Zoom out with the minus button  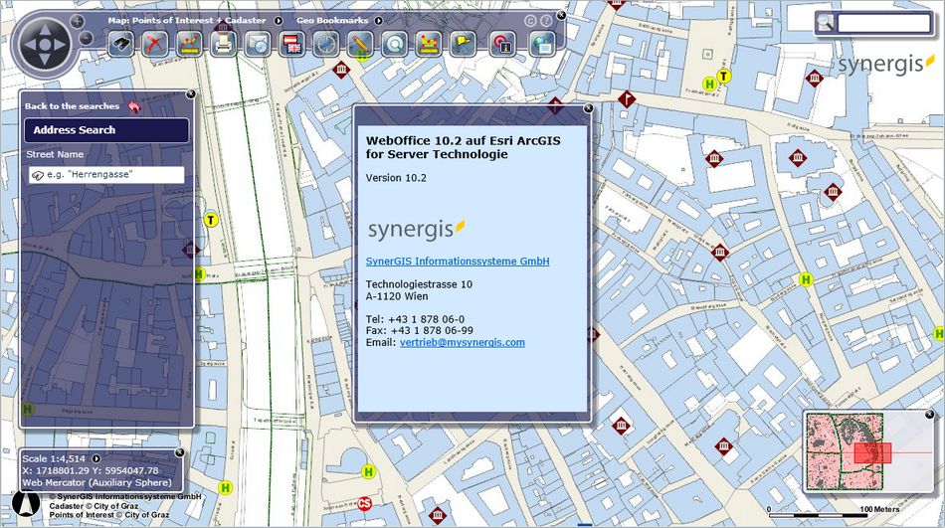pyautogui.click(x=87, y=39)
